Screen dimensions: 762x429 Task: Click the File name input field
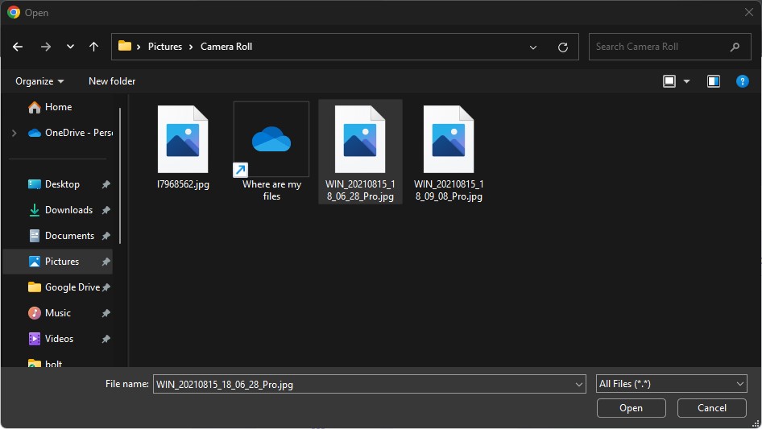362,385
